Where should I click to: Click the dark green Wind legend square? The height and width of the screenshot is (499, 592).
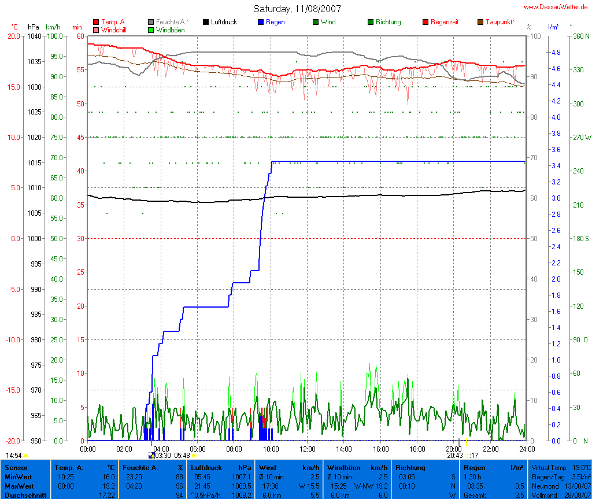click(316, 22)
